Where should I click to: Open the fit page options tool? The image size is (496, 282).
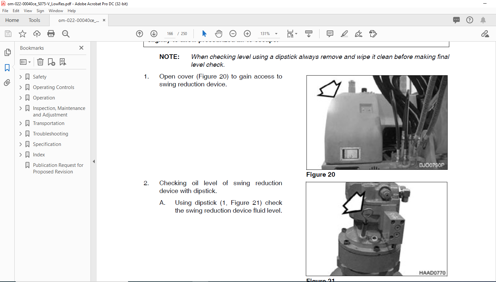pos(292,34)
